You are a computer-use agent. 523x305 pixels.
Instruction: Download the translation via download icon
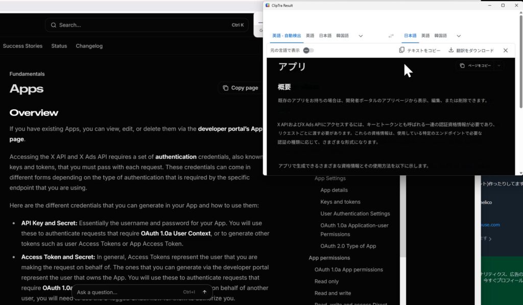(451, 50)
